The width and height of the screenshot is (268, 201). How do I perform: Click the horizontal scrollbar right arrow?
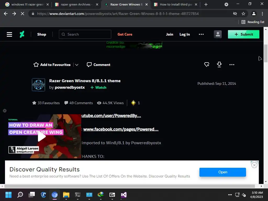point(261,186)
